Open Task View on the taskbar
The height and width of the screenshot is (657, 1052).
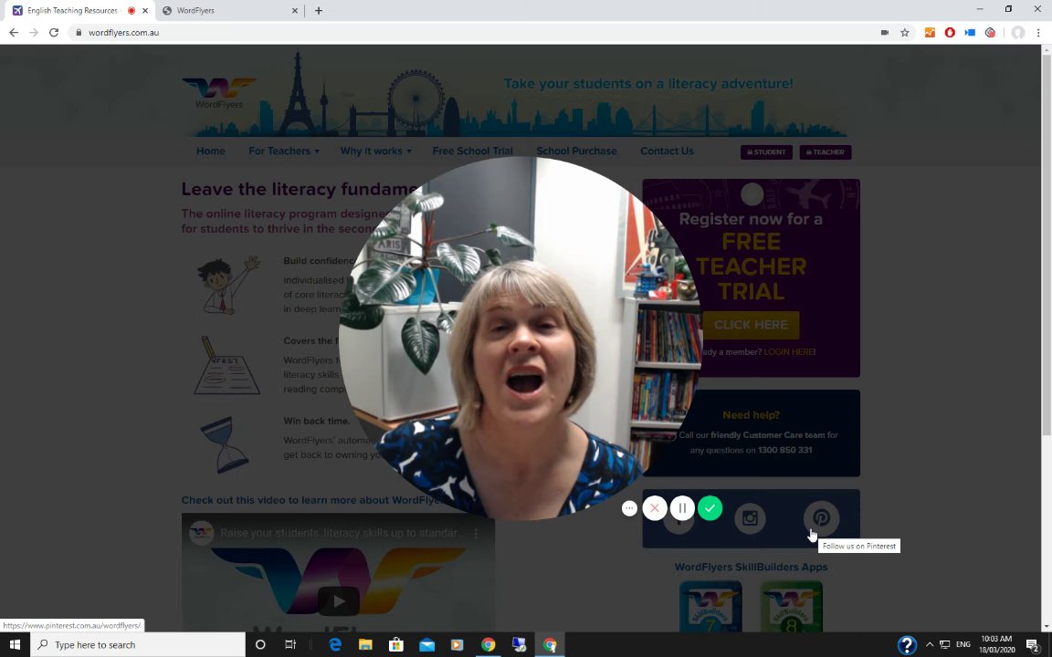pos(290,645)
